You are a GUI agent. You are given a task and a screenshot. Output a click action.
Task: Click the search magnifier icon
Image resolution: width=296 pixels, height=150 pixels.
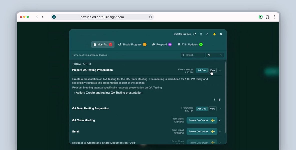pyautogui.click(x=184, y=55)
